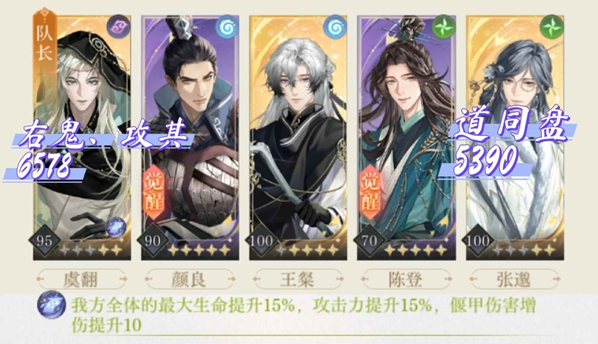Click the captain skill orb beside description text

pos(52,304)
